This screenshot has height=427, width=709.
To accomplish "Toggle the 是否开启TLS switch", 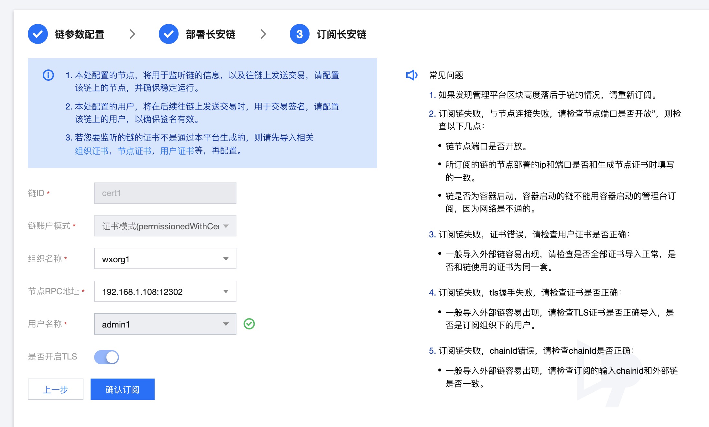I will [x=106, y=357].
